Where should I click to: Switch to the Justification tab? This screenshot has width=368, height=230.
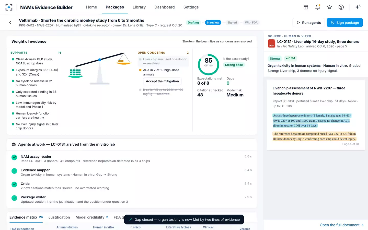click(x=59, y=217)
